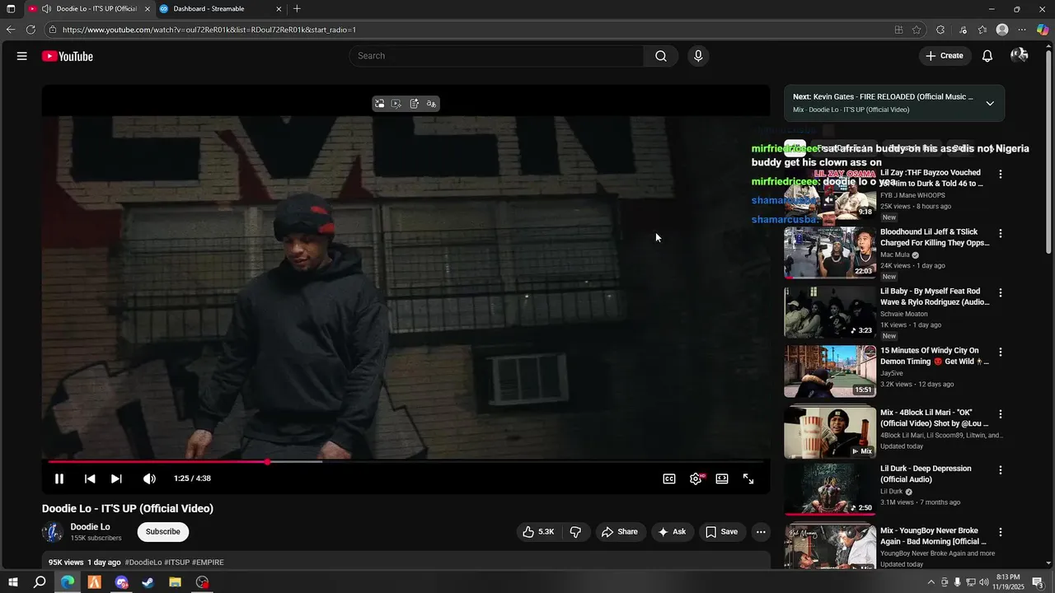The image size is (1055, 593).
Task: Like the video with 5.3K likes
Action: [x=537, y=532]
